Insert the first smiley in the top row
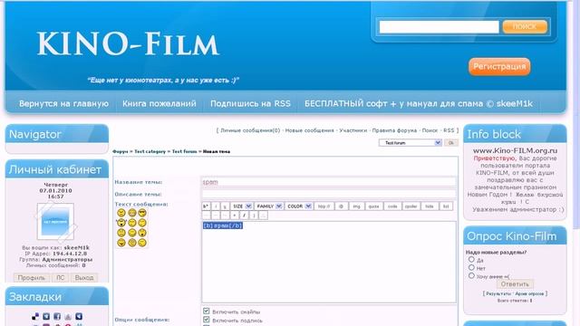Image resolution: width=580 pixels, height=326 pixels. pos(121,213)
